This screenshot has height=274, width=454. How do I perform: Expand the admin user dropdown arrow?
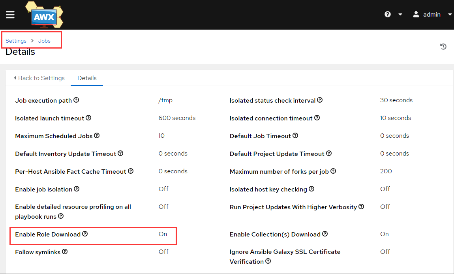[450, 15]
